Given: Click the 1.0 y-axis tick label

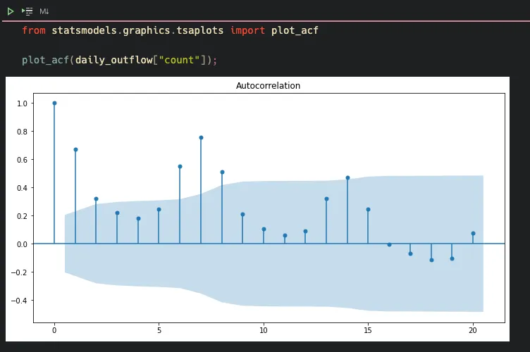Looking at the screenshot, I should tap(23, 103).
